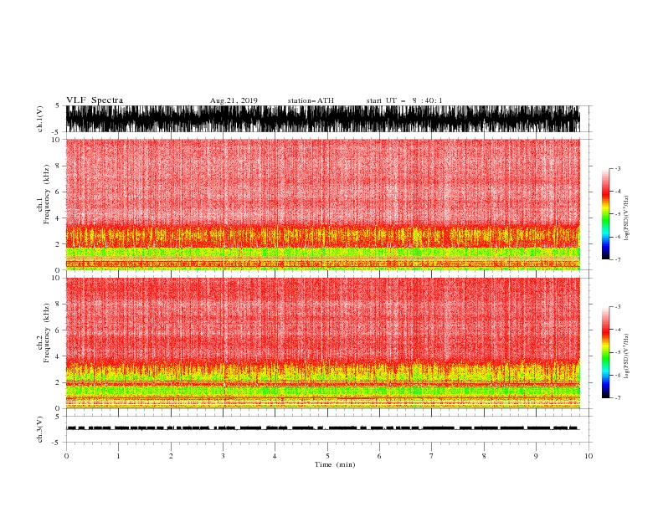Click tick label "9" on the Time axis

536,456
